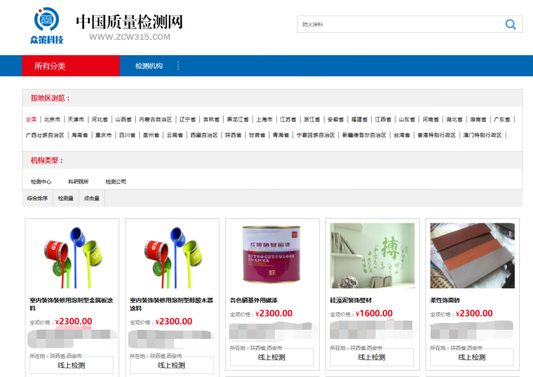Open the 所有分类 menu

(x=50, y=66)
